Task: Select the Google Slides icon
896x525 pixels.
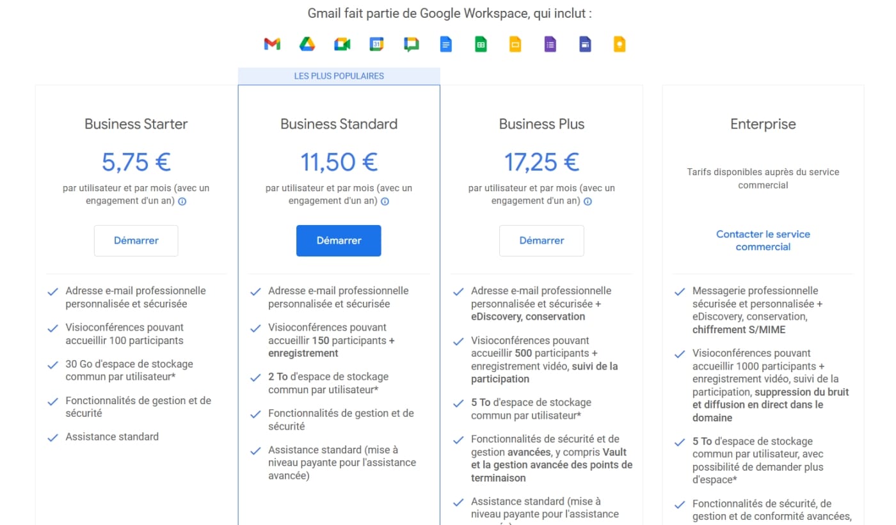Action: pyautogui.click(x=515, y=44)
